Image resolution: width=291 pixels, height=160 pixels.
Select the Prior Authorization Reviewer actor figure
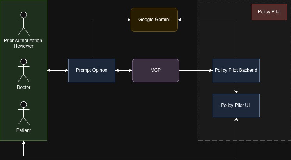[x=23, y=23]
